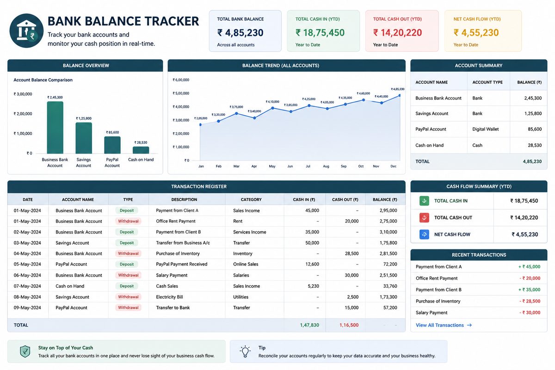Click Withdrawal tag for Purchase of Inventory
The width and height of the screenshot is (555, 370).
[x=128, y=253]
